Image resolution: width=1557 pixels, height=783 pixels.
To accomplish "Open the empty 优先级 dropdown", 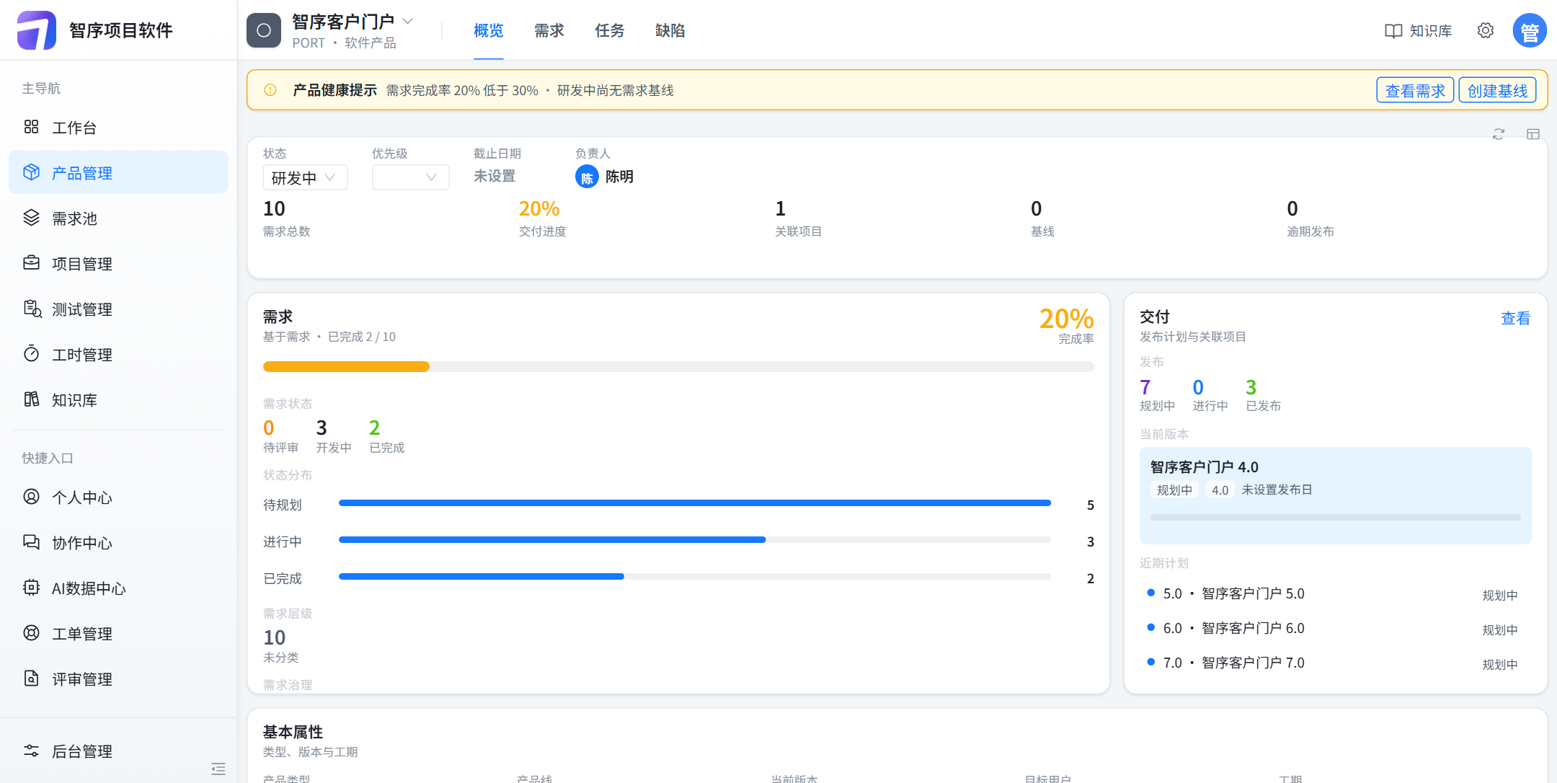I will coord(410,177).
